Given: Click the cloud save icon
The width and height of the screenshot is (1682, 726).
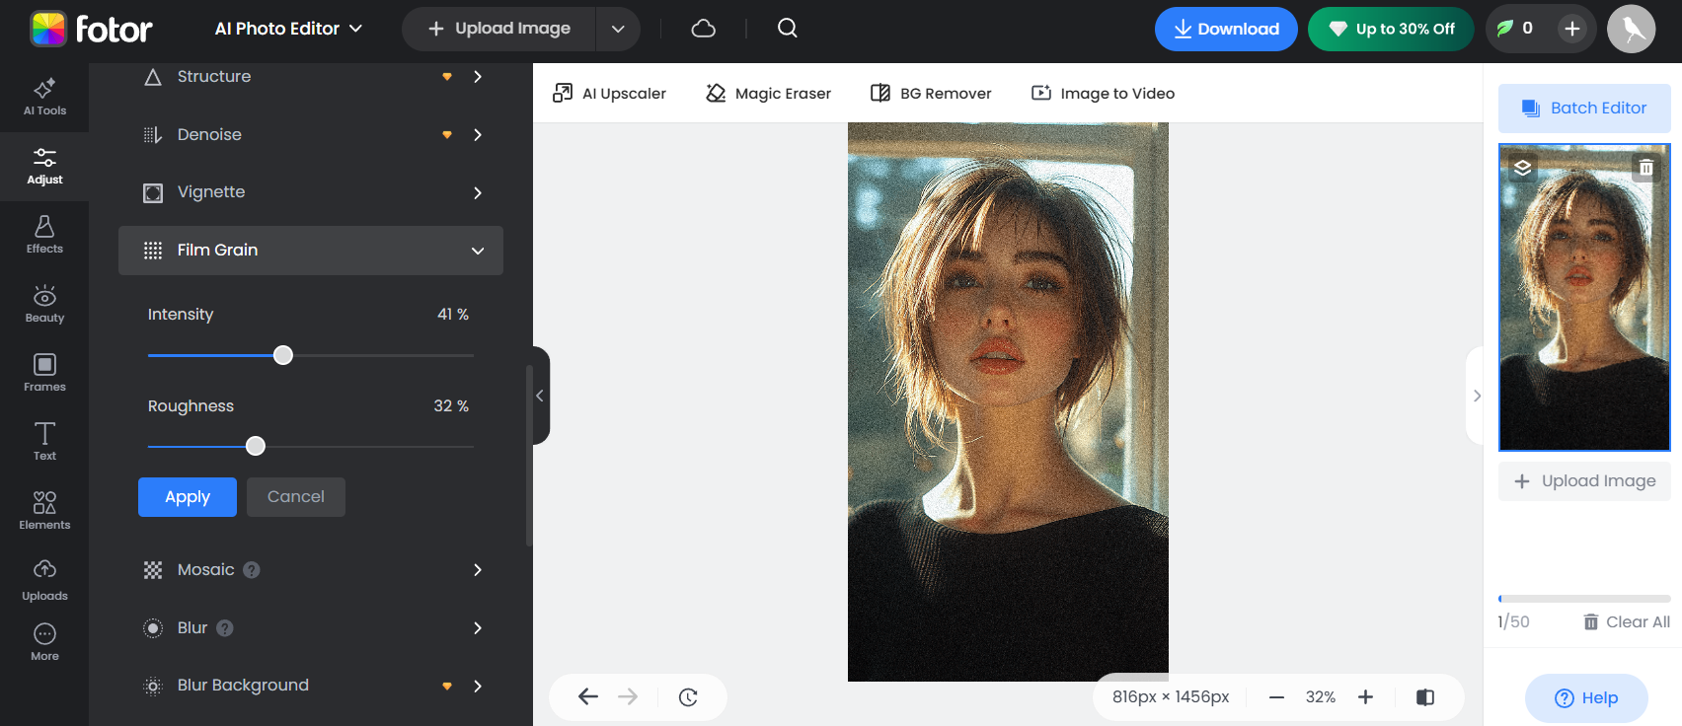Looking at the screenshot, I should [x=704, y=29].
